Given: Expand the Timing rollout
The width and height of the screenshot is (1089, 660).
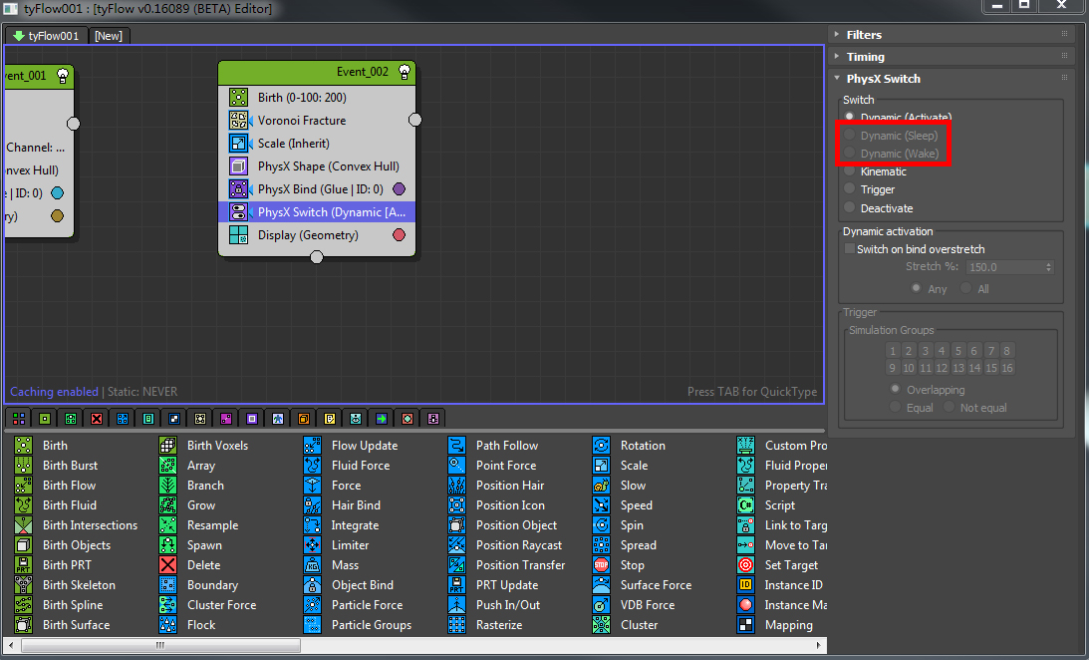Looking at the screenshot, I should tap(865, 57).
